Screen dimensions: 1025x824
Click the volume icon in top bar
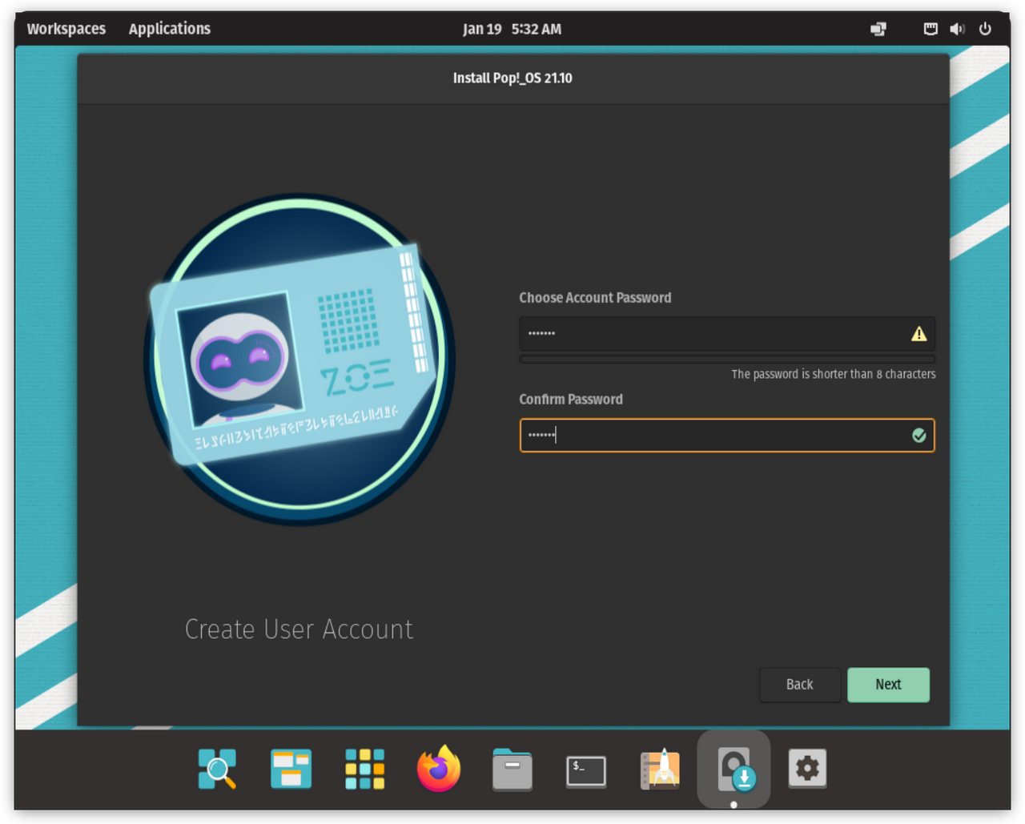957,29
